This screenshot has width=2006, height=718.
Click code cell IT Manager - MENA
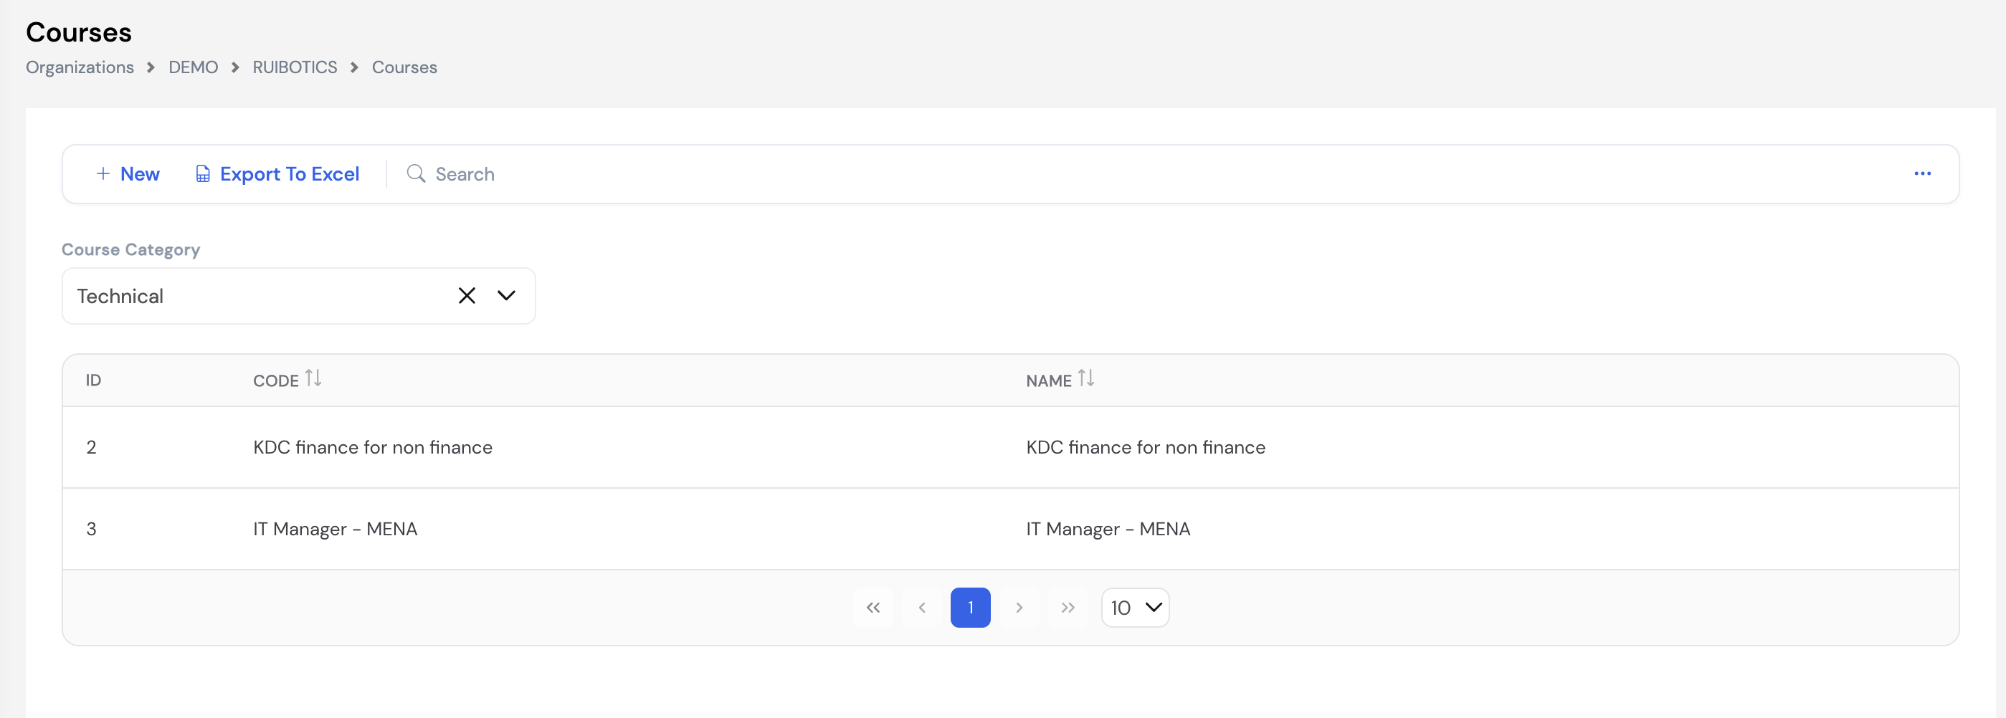[x=335, y=529]
